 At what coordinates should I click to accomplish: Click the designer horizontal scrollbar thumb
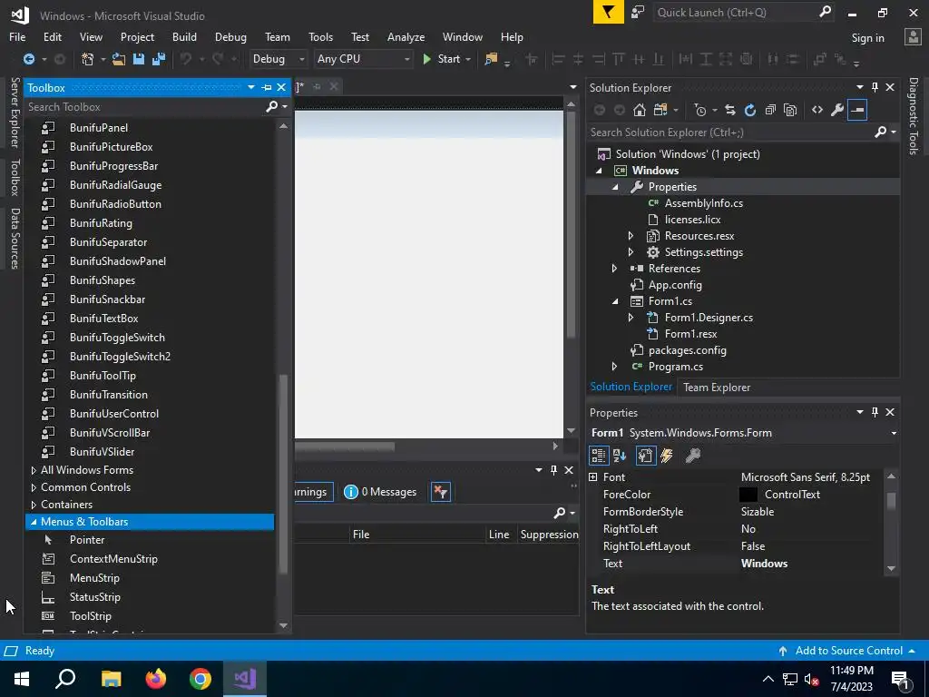[x=345, y=447]
